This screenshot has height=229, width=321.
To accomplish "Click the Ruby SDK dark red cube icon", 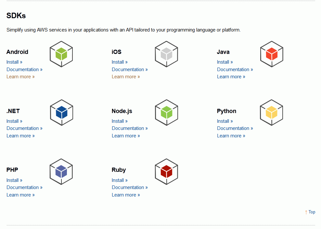I will pyautogui.click(x=166, y=172).
